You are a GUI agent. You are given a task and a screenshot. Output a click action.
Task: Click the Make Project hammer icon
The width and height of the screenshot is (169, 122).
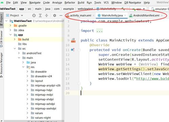pyautogui.click(x=123, y=9)
